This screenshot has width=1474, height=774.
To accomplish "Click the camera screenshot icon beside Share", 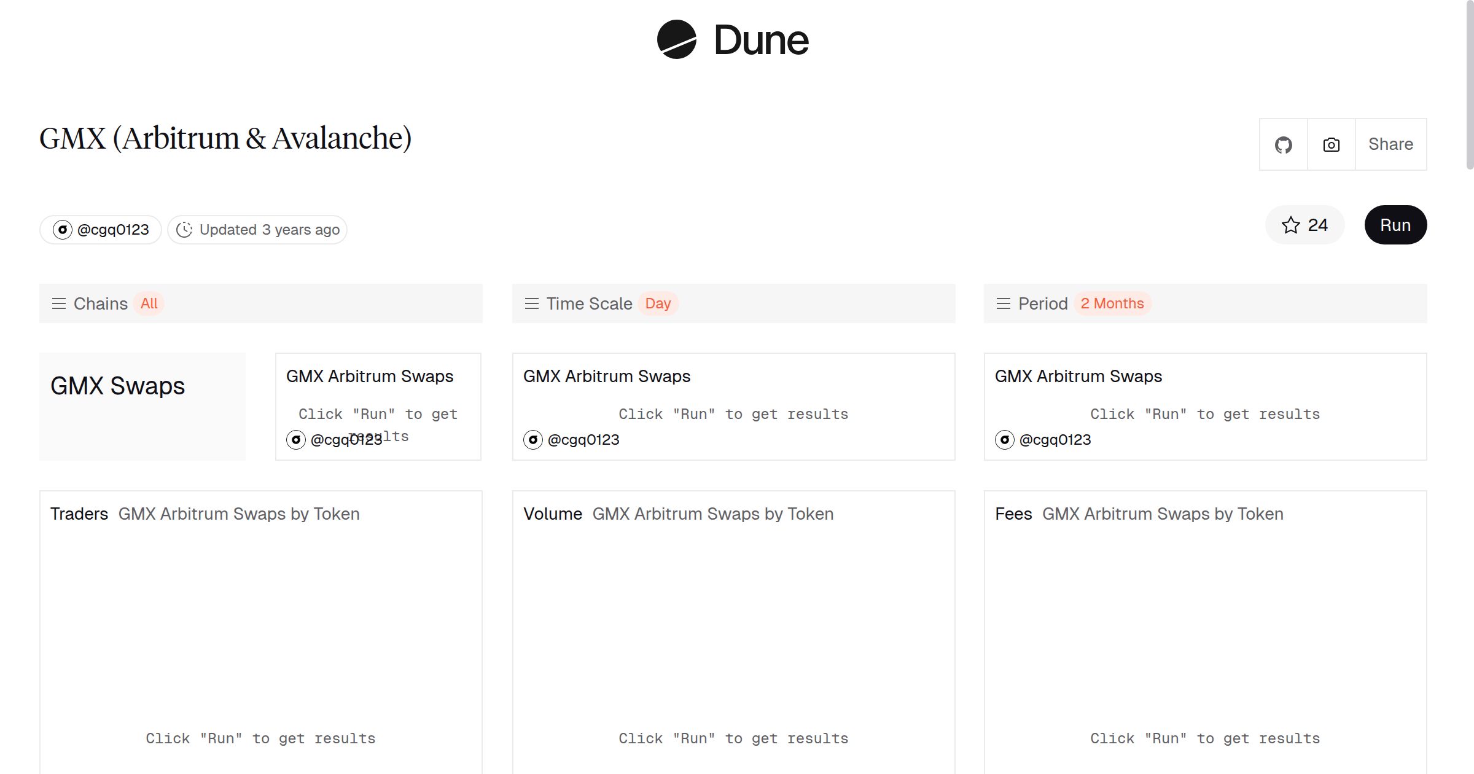I will click(1330, 144).
